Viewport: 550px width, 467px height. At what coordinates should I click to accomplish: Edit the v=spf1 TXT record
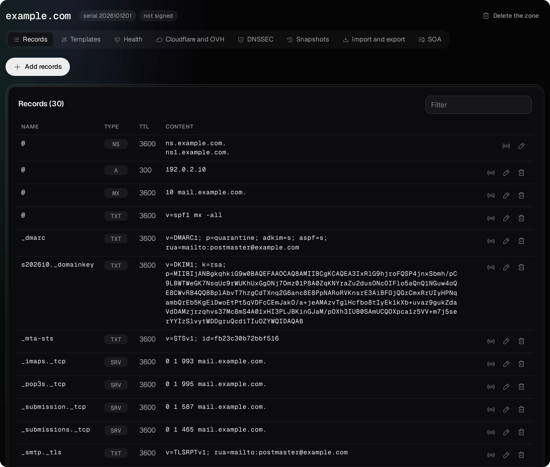pyautogui.click(x=506, y=218)
